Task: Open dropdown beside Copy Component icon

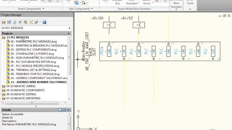Action: pos(87,3)
